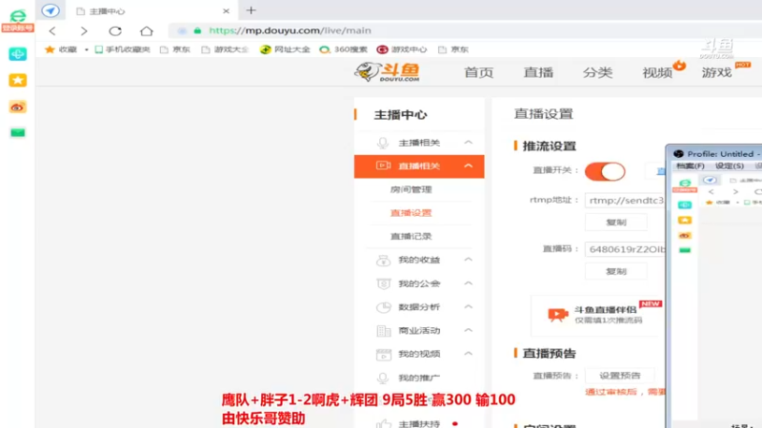Click the 直播码 stream key field
Image resolution: width=762 pixels, height=428 pixels.
click(625, 249)
